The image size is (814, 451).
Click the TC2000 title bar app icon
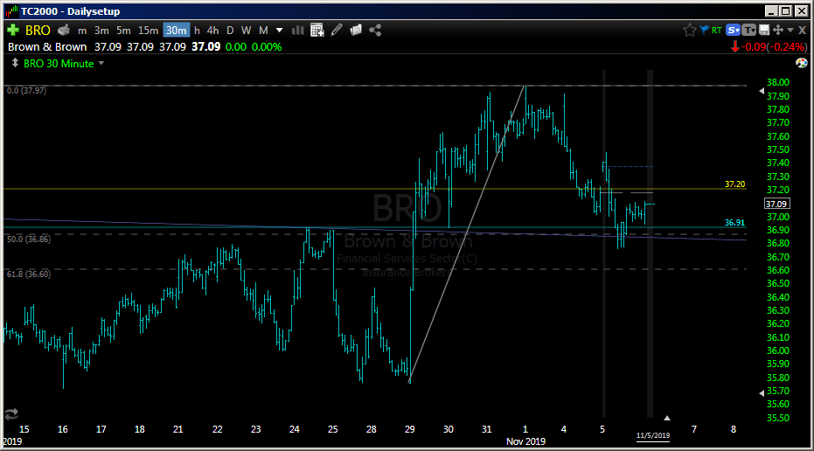click(x=12, y=10)
